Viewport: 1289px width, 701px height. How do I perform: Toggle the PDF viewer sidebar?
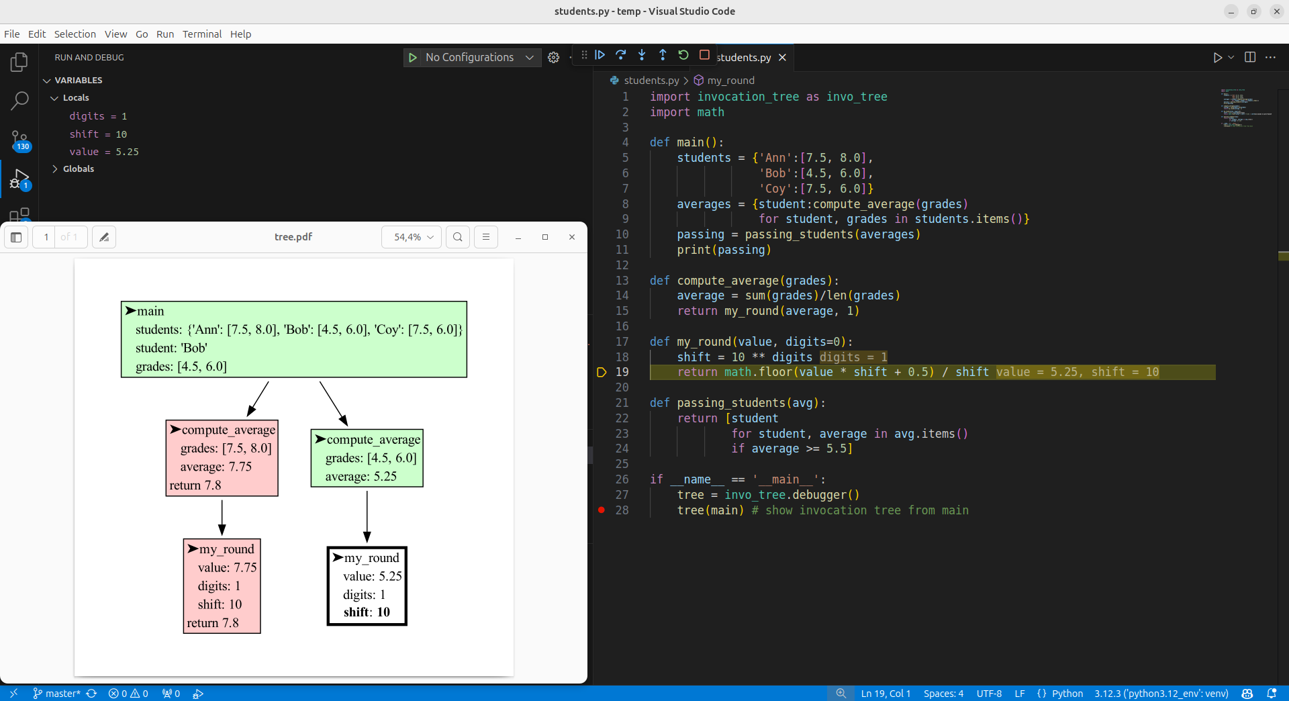tap(16, 237)
